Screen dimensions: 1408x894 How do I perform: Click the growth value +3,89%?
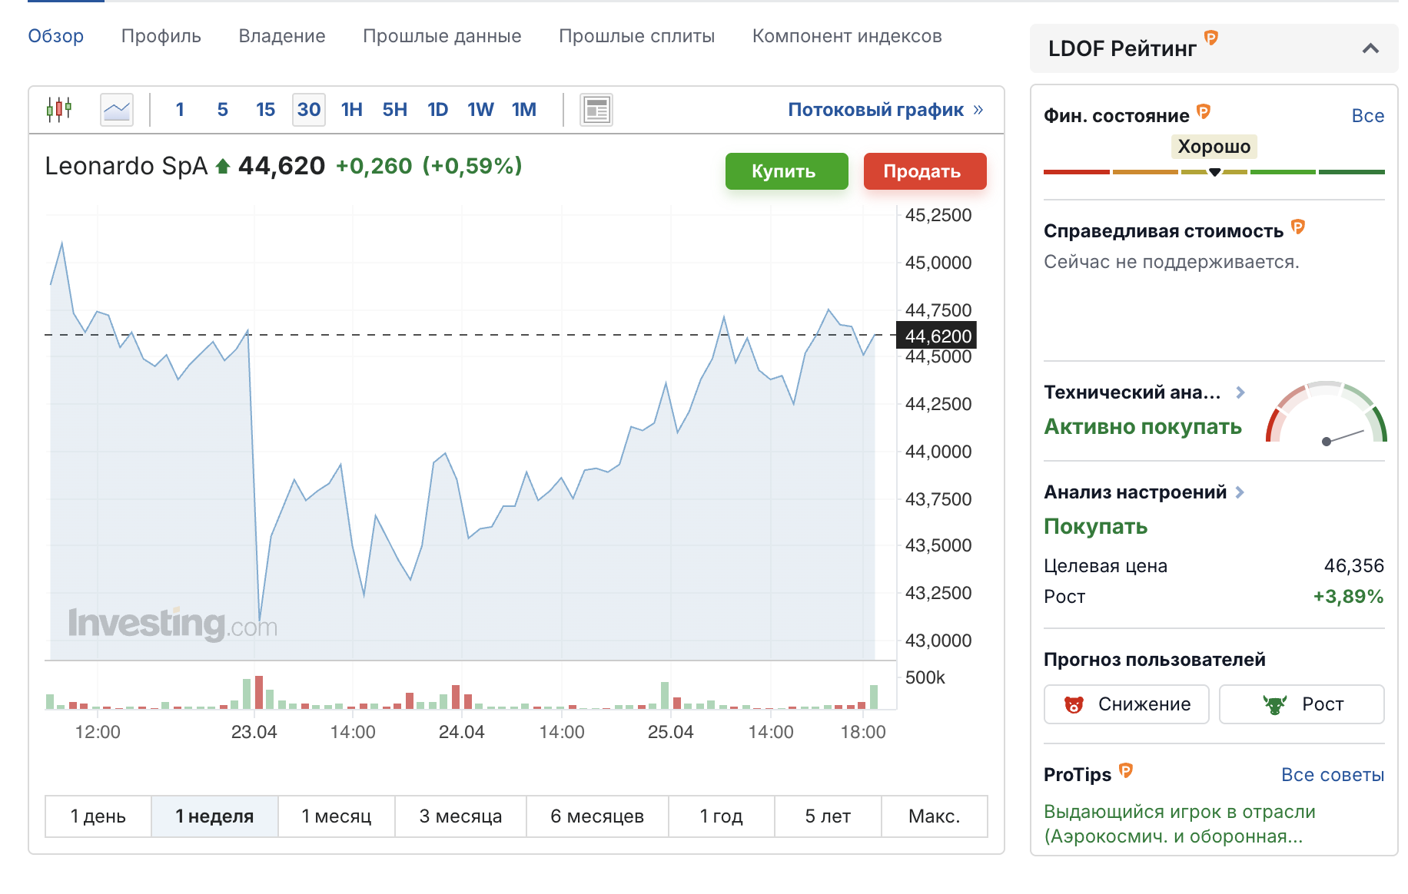pos(1349,597)
